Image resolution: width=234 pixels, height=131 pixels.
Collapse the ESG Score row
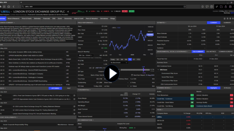[x=158, y=70]
